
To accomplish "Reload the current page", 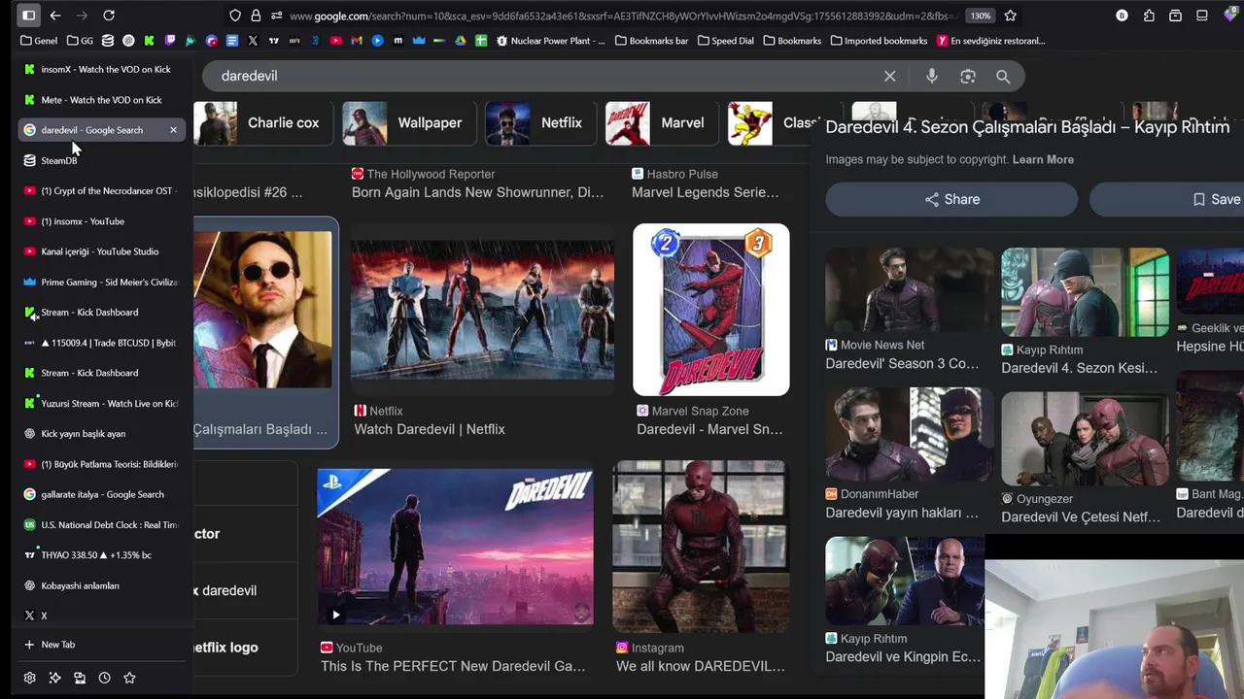I will [x=109, y=16].
